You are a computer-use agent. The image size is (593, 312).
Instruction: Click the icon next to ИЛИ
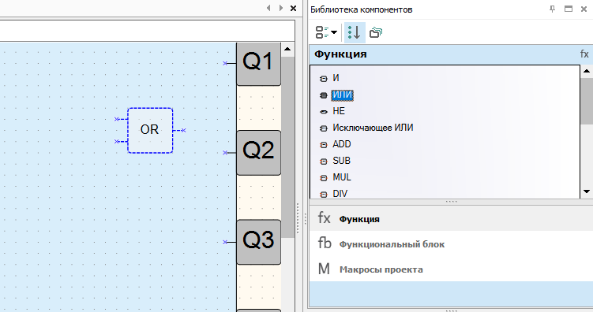pyautogui.click(x=324, y=95)
